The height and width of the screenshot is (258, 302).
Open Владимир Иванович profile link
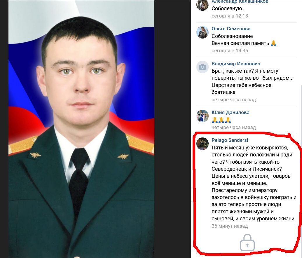click(236, 64)
